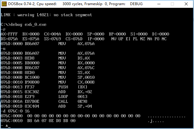
Task: Maximize the DOSBox window
Action: tap(172, 4)
